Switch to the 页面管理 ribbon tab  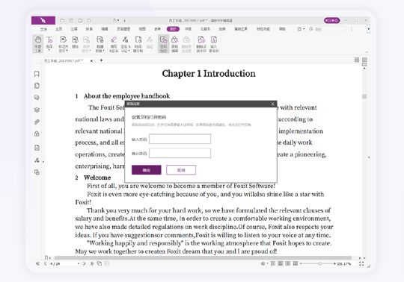tap(123, 29)
